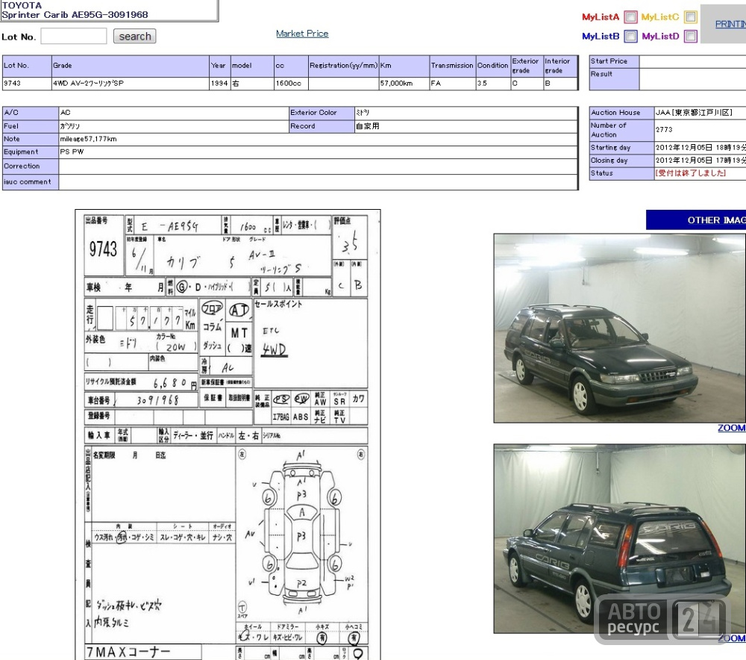Click the OTHER IMAGE header
This screenshot has height=660, width=746.
[x=695, y=220]
